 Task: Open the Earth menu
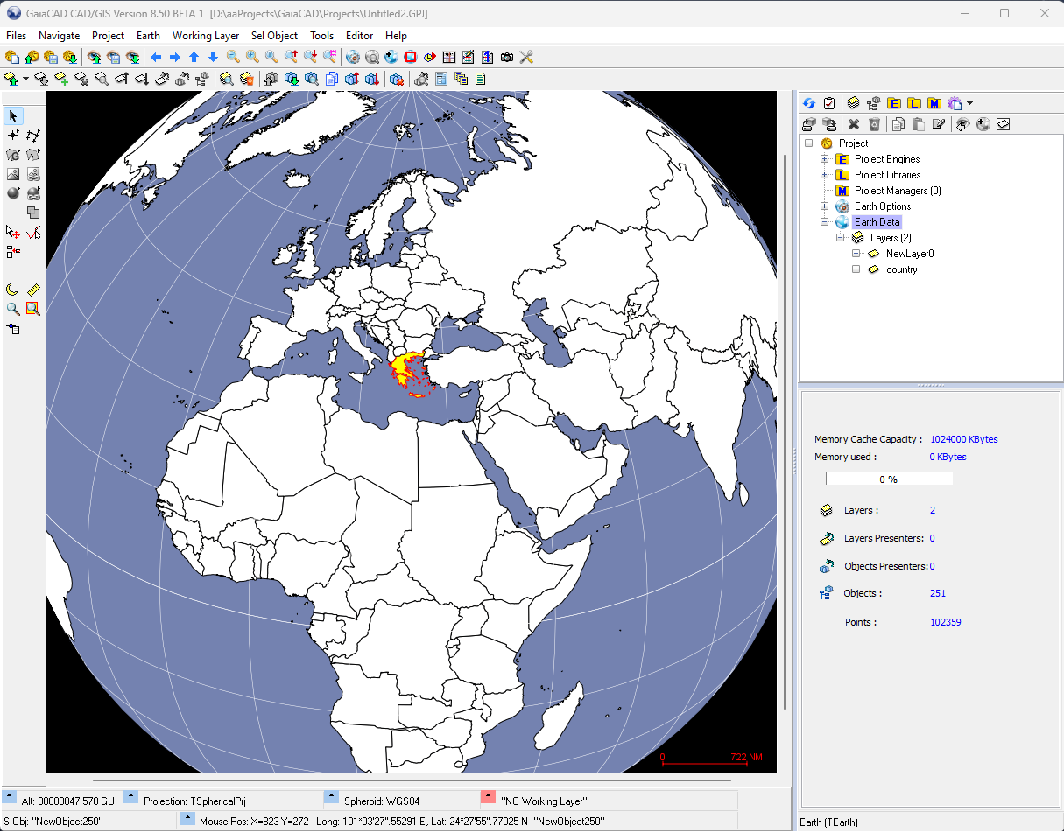point(148,36)
